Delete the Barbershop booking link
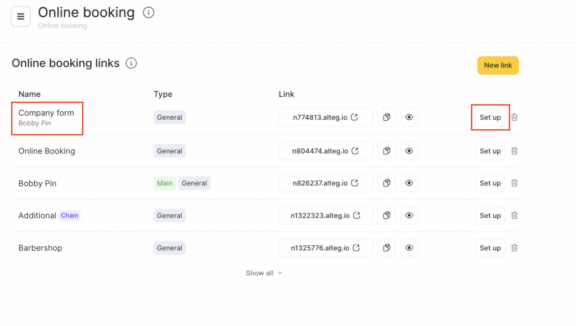This screenshot has width=576, height=326. pos(514,248)
